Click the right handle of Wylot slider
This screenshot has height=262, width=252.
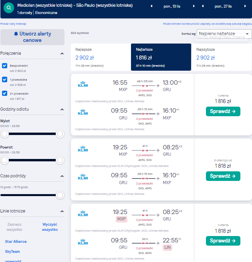click(x=60, y=134)
